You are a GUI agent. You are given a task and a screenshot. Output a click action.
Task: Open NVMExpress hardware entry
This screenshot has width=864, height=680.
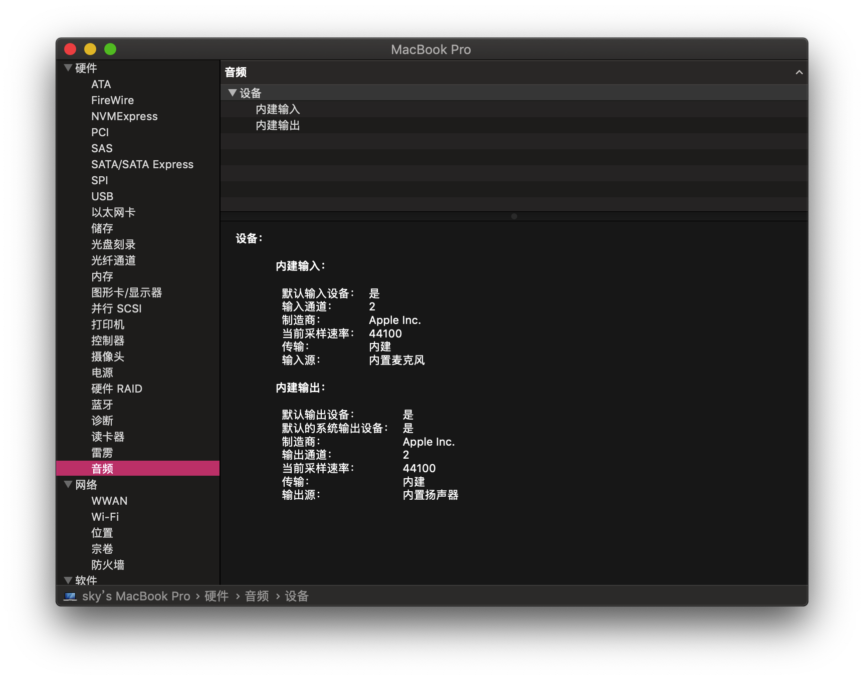click(x=138, y=116)
